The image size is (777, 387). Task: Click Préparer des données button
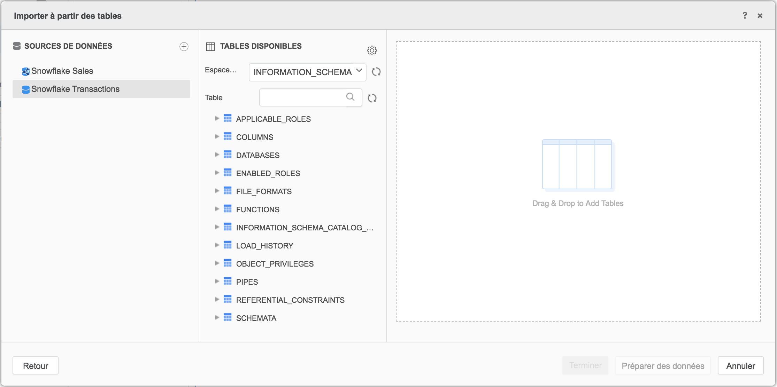coord(663,366)
